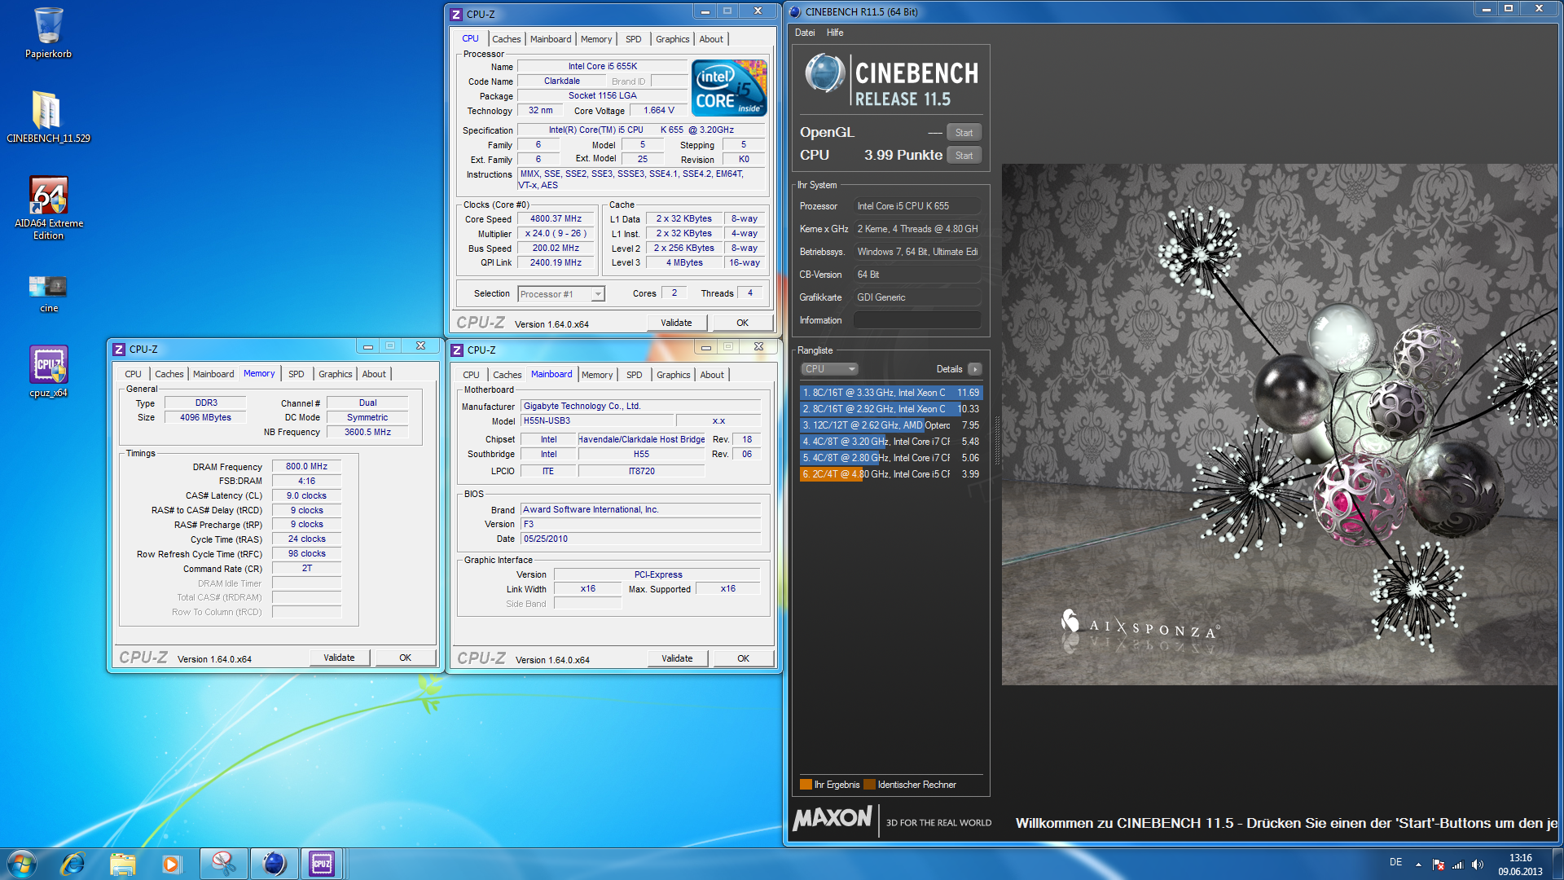Viewport: 1564px width, 880px height.
Task: Click the Action Center flag tray icon
Action: pos(1439,865)
